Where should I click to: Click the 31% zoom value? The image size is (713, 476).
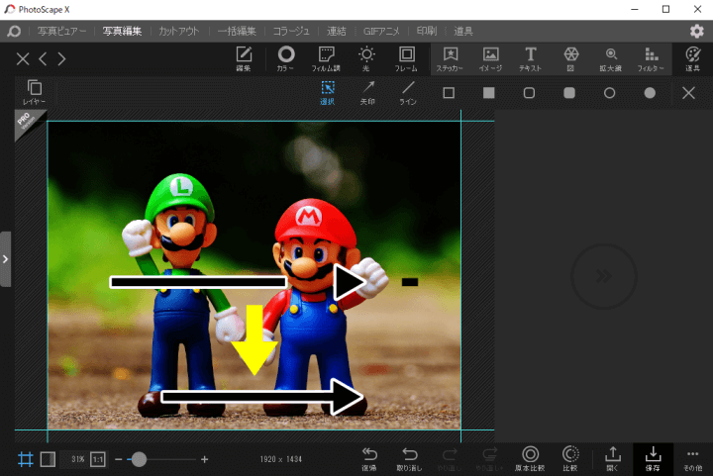coord(78,459)
